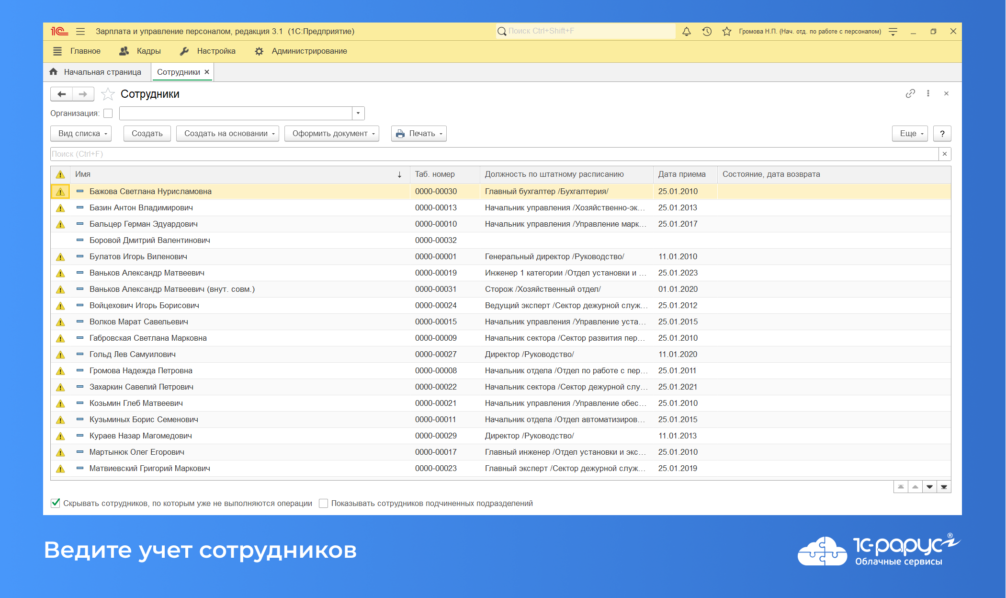Uncheck Скрывать сотрудников checkbox
This screenshot has height=598, width=1006.
click(x=55, y=503)
